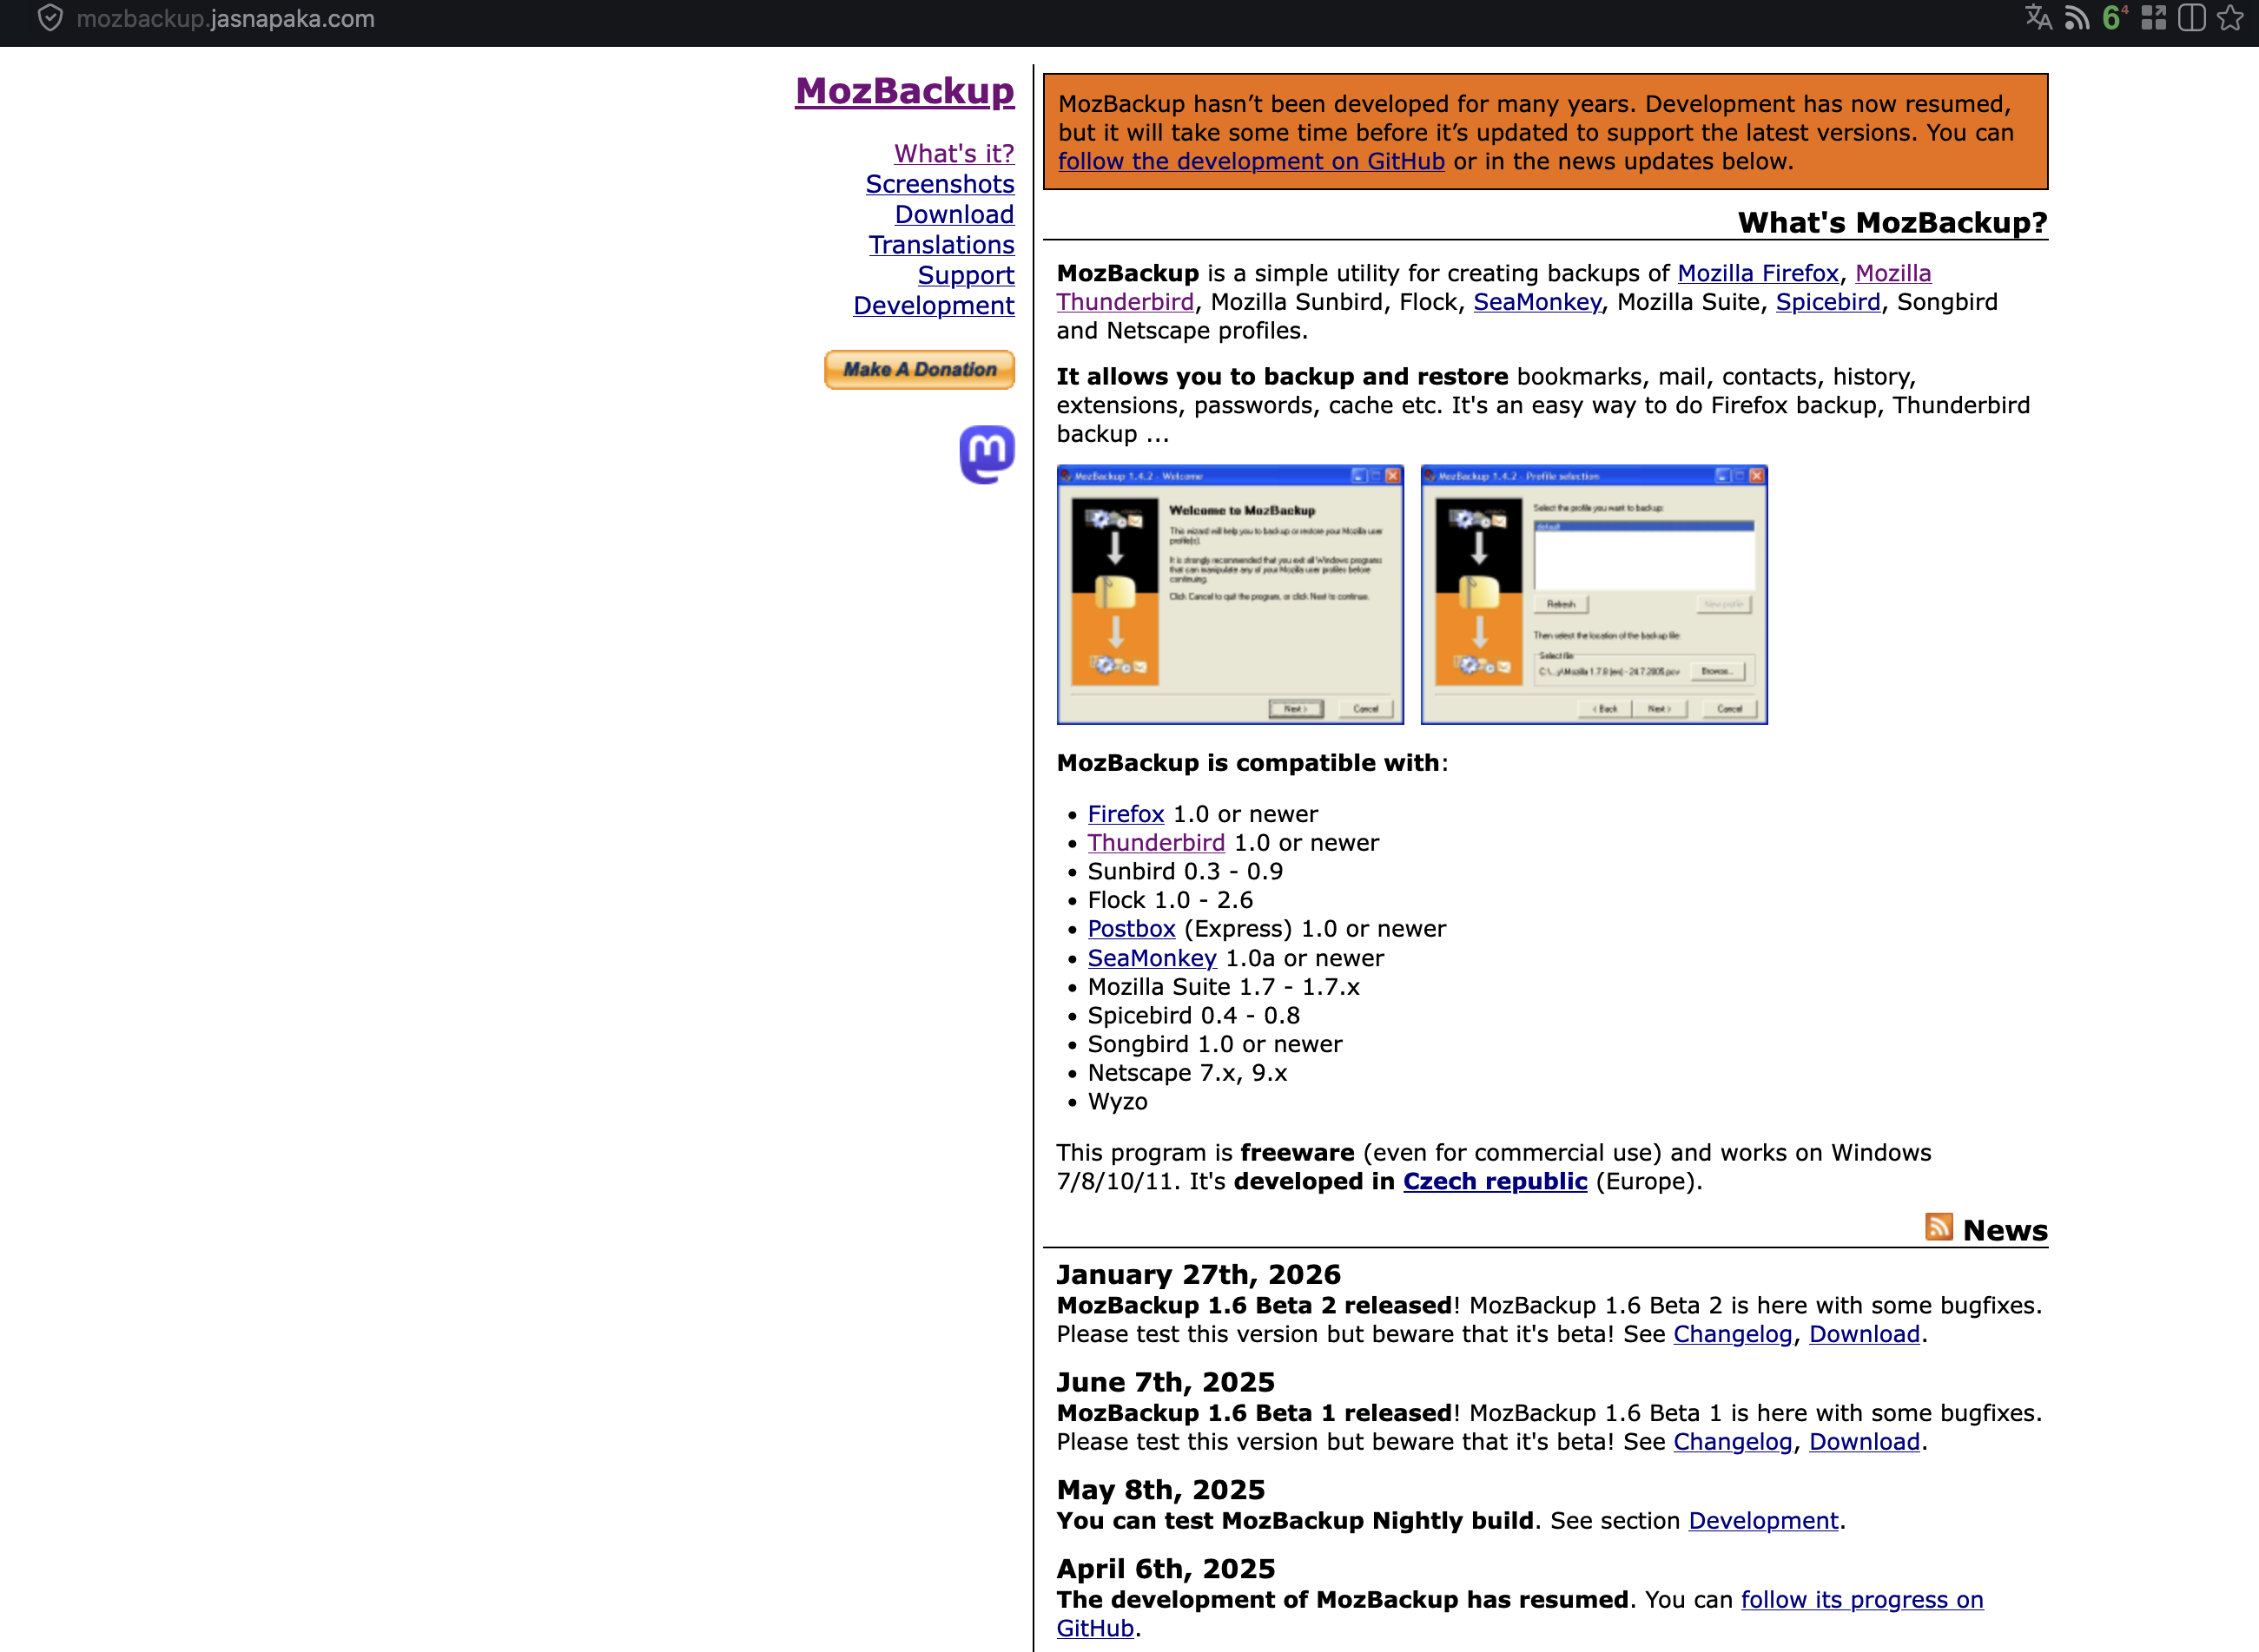Open Download link for Beta 1 release
Image resolution: width=2259 pixels, height=1652 pixels.
[1864, 1442]
